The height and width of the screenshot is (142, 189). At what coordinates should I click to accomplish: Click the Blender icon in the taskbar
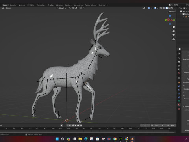click(x=132, y=139)
